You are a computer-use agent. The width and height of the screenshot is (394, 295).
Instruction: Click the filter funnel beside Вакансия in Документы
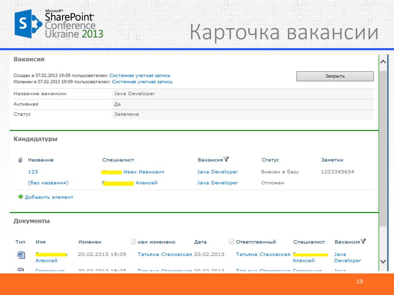[x=363, y=241]
